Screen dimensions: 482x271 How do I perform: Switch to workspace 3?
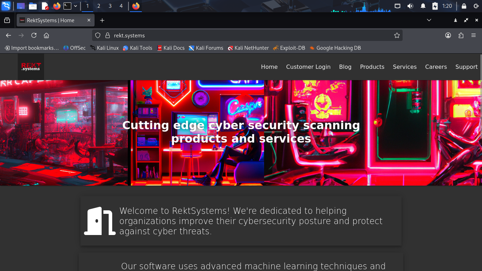point(110,6)
